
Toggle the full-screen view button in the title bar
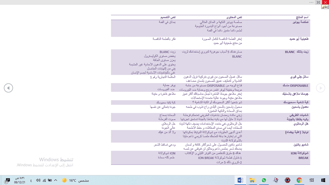coord(318,2)
